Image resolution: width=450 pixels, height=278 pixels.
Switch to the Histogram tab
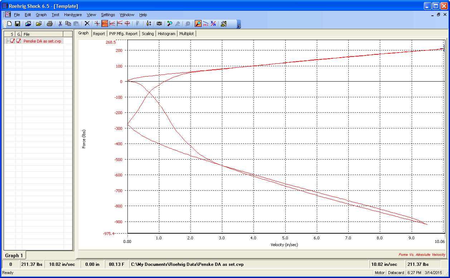[166, 34]
